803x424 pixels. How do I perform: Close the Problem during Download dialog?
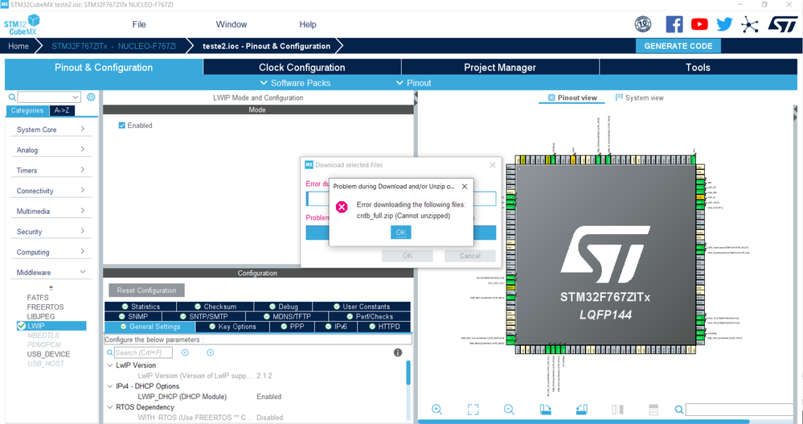pos(465,186)
